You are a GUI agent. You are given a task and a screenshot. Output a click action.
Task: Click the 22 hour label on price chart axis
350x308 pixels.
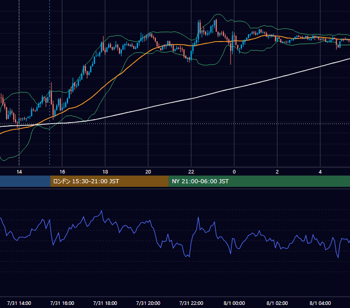pyautogui.click(x=191, y=172)
